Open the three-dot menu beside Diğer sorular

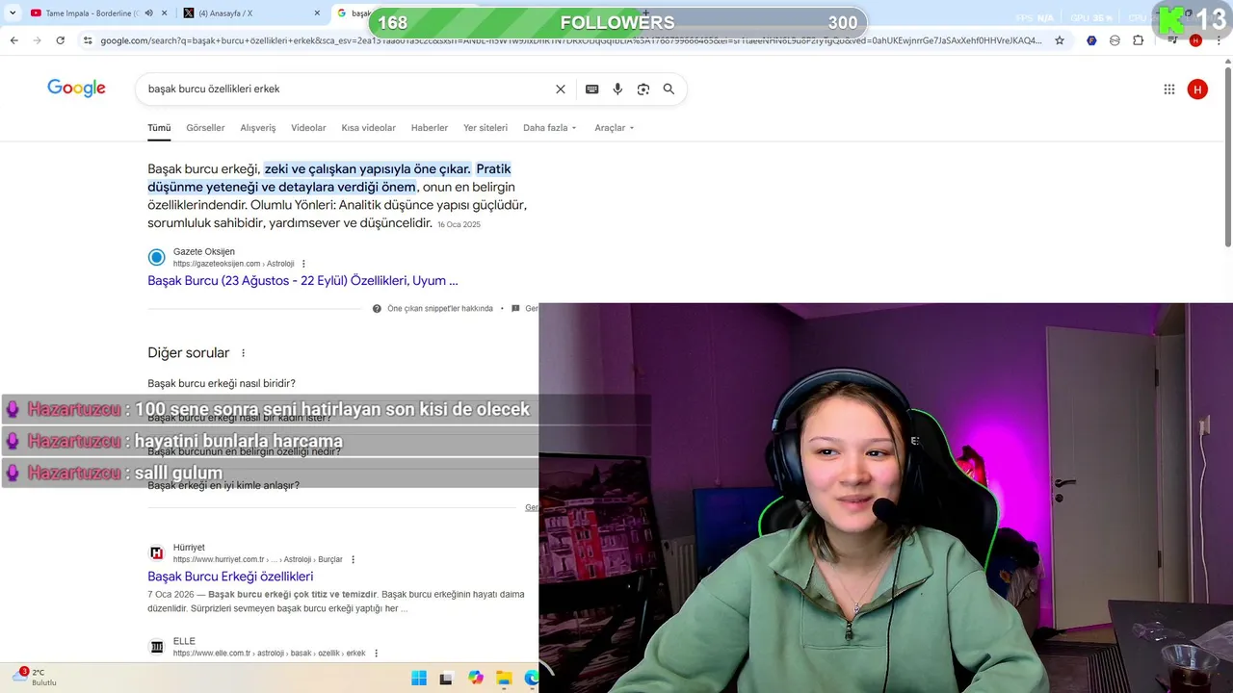tap(243, 353)
